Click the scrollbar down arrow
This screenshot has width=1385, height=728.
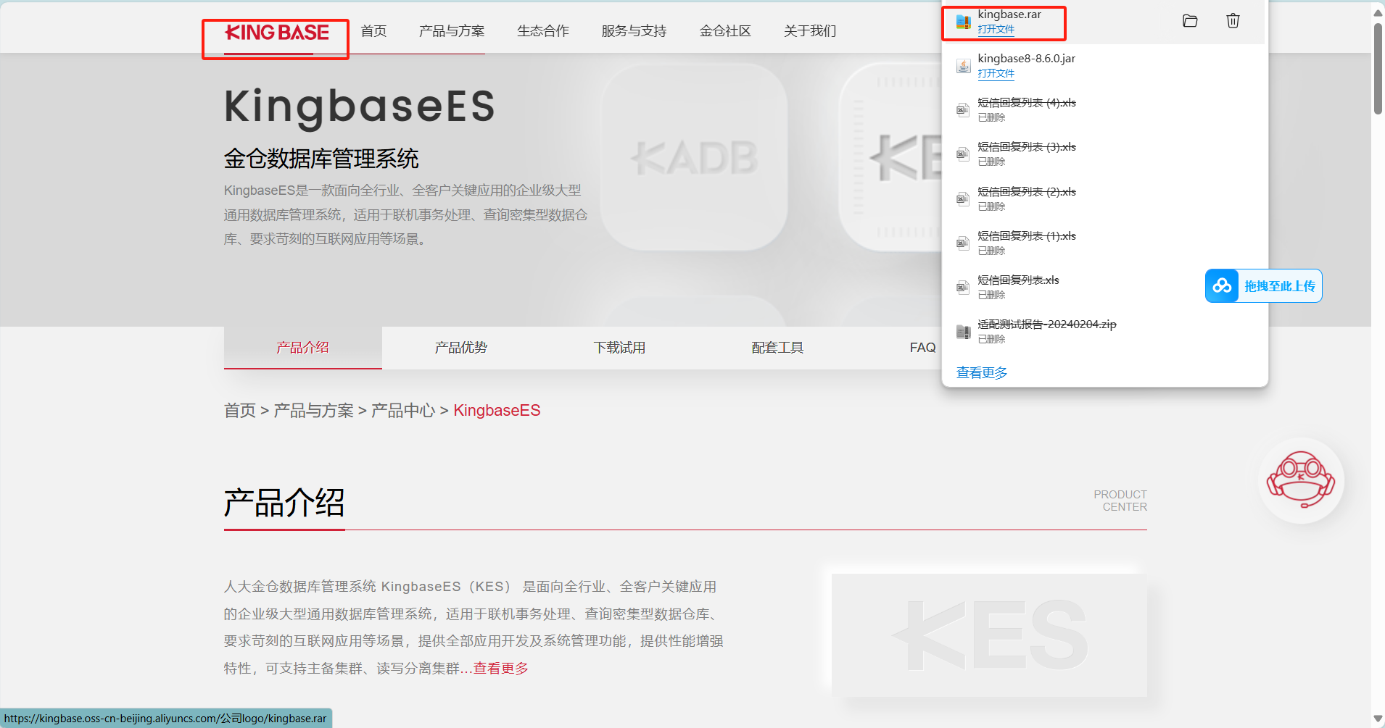point(1378,719)
